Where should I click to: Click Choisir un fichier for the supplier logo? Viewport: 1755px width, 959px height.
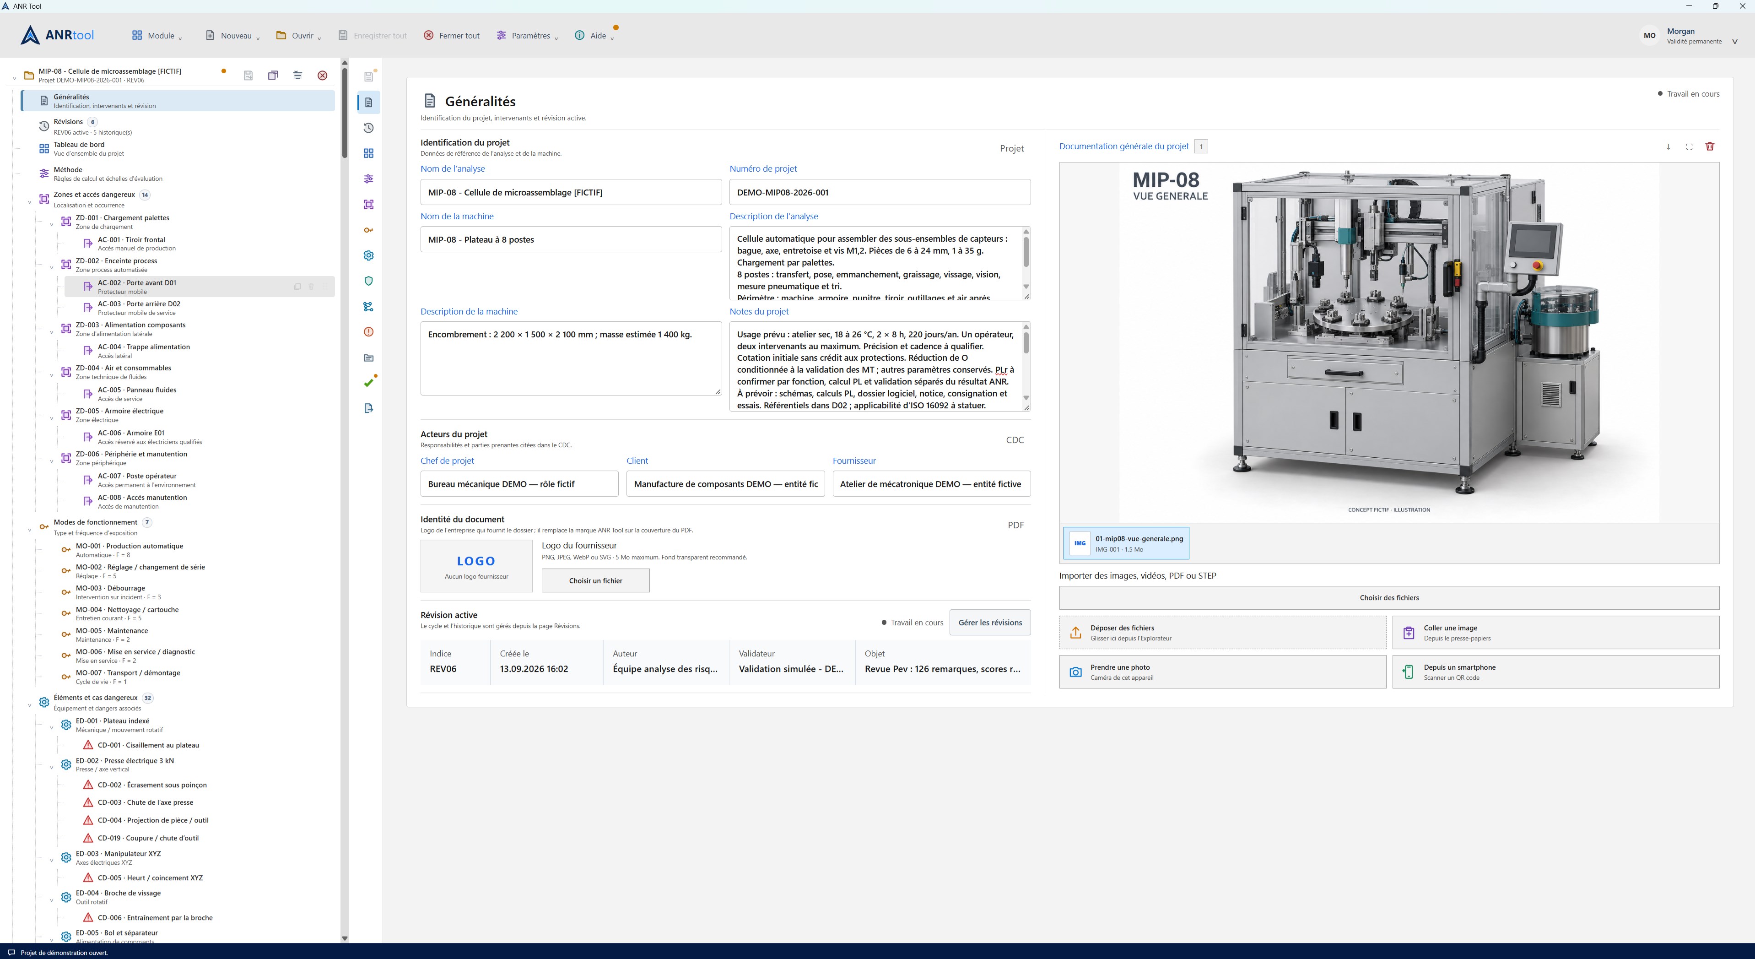coord(595,581)
